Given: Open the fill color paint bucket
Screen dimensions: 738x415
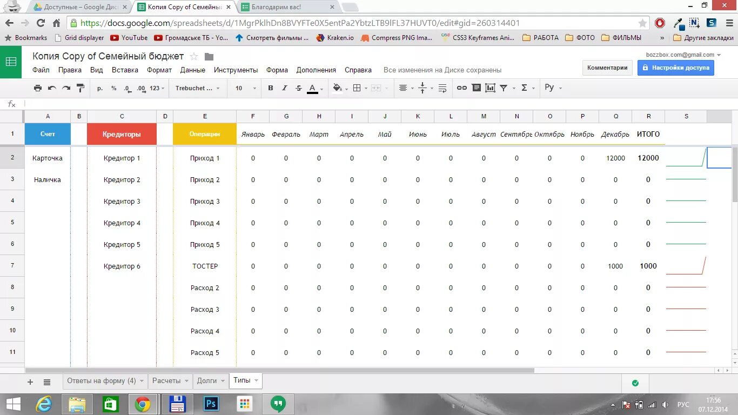Looking at the screenshot, I should point(337,88).
